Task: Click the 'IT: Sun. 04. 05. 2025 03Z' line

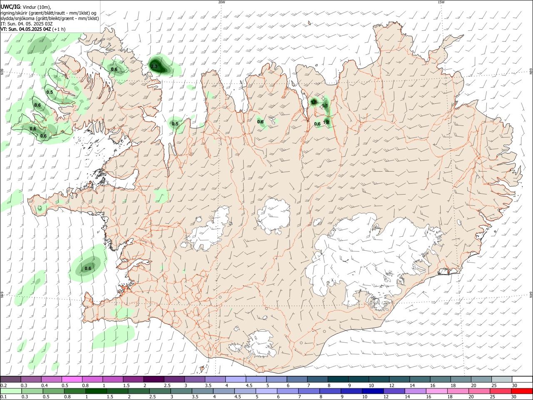Action: (26, 24)
